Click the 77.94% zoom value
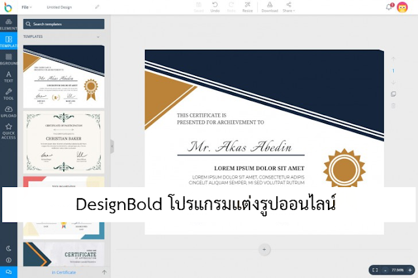This screenshot has height=278, width=418. coord(398,270)
